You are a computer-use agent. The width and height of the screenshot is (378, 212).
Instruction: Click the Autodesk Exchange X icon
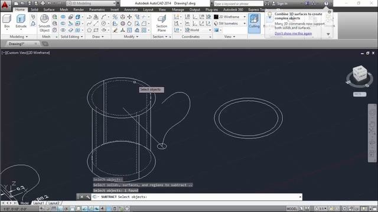pos(307,4)
